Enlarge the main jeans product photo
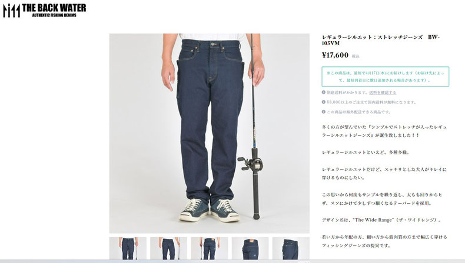 [x=210, y=133]
